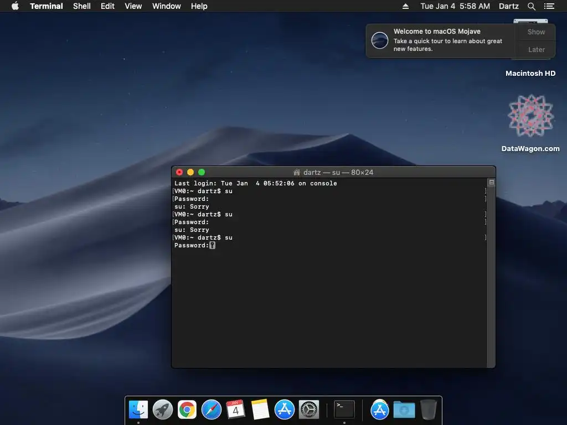The height and width of the screenshot is (425, 567).
Task: Open the Trash in the dock
Action: pyautogui.click(x=429, y=410)
